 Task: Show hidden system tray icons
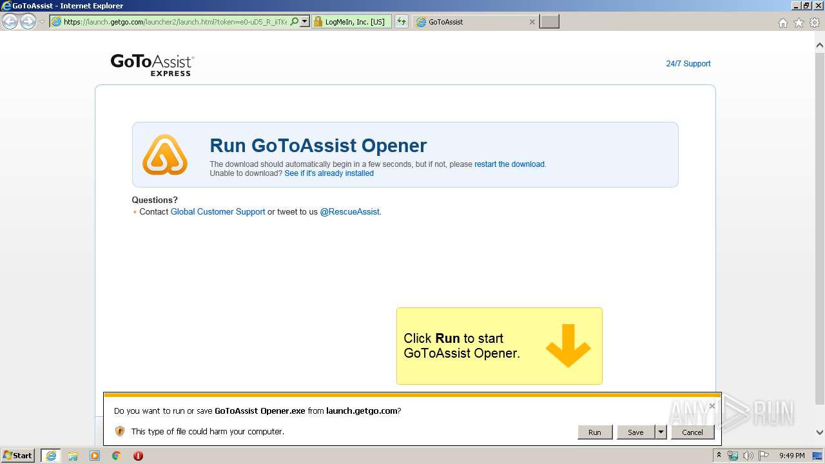tap(719, 456)
